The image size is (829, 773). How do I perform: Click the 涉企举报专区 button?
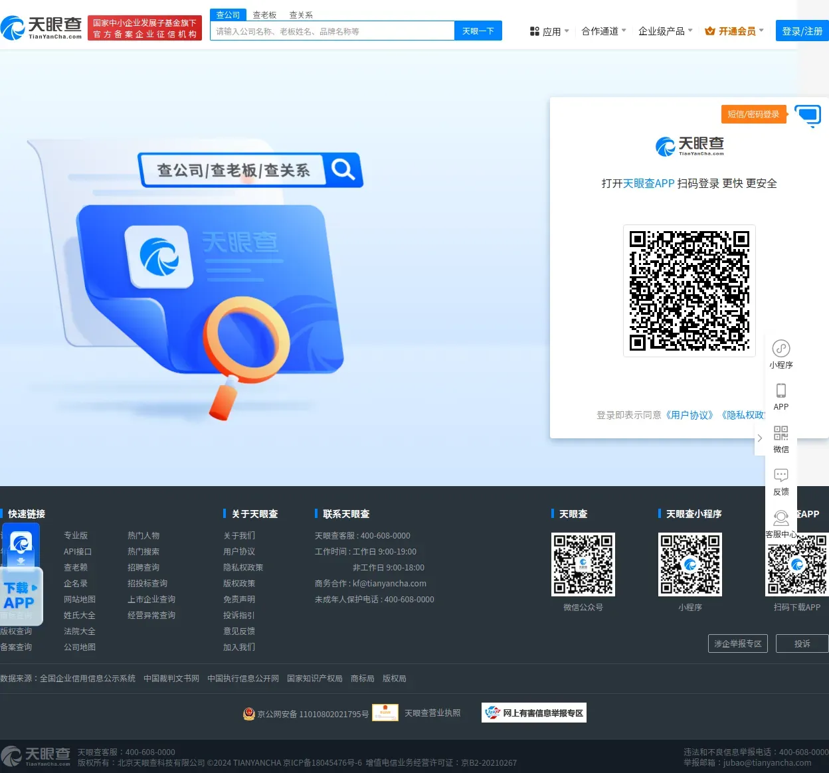(x=738, y=644)
